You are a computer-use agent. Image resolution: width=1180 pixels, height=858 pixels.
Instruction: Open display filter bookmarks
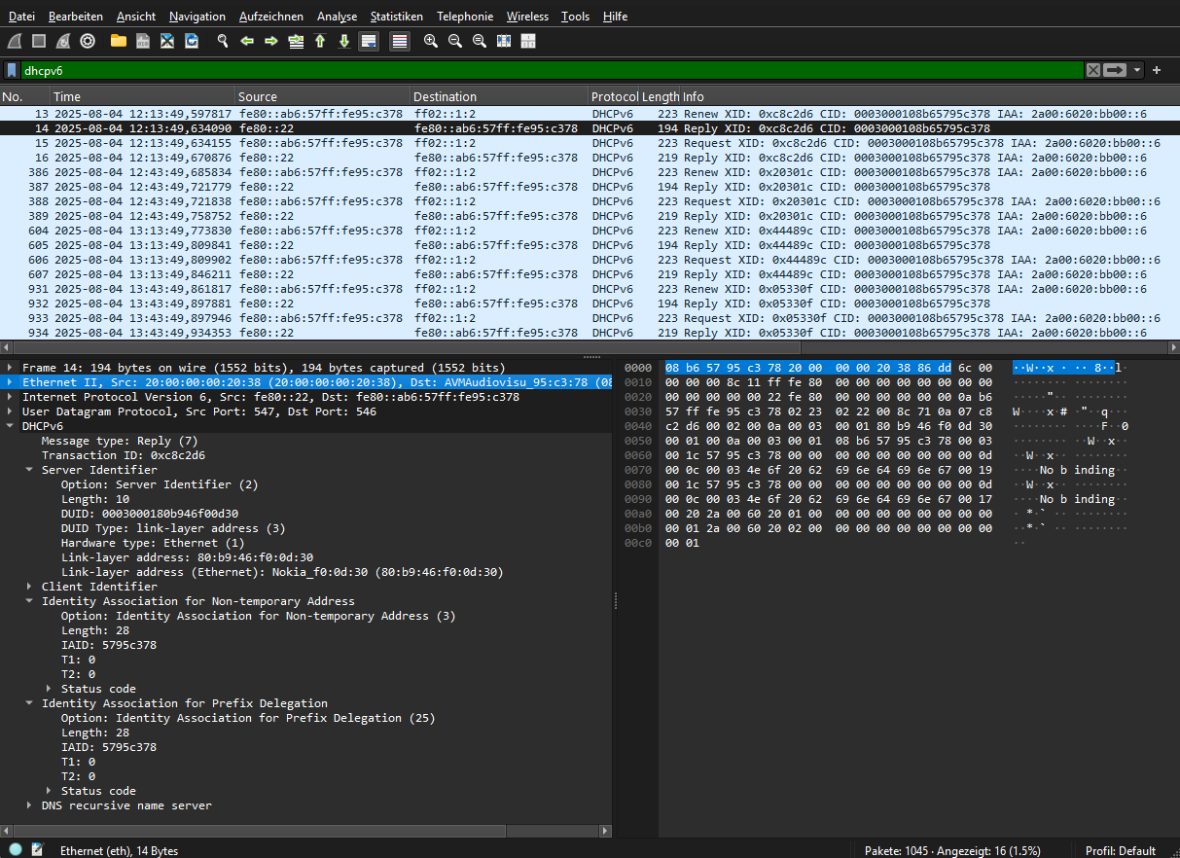point(12,70)
